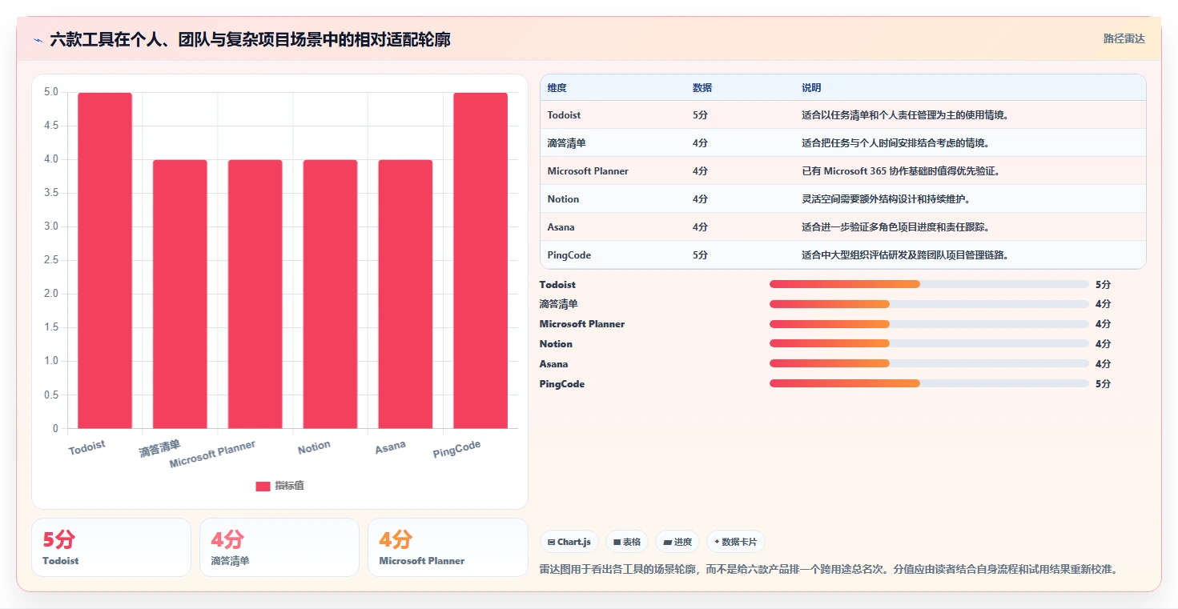
Task: Click the text 适合以任务清单和个人责任管理为主的使用情境。
Action: 905,115
